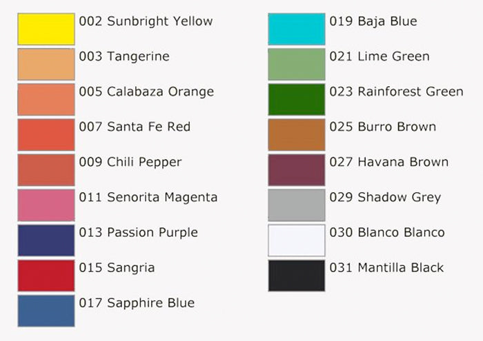Viewport: 483px width, 341px height.
Task: Select the Sangria red swatch
Action: [46, 276]
